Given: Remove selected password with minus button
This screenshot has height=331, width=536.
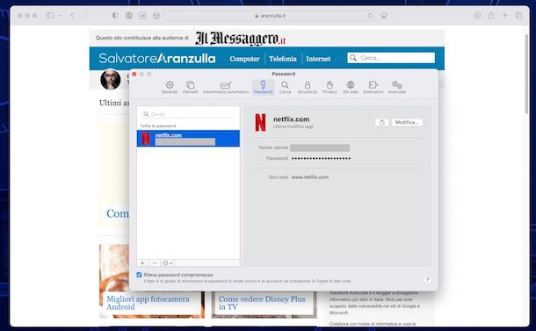Looking at the screenshot, I should click(x=155, y=263).
